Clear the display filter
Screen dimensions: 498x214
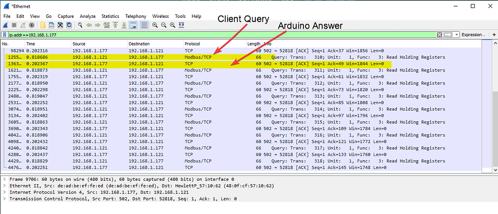[440, 35]
